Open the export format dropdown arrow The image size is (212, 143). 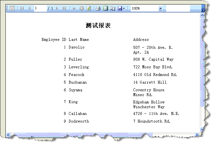tap(124, 8)
